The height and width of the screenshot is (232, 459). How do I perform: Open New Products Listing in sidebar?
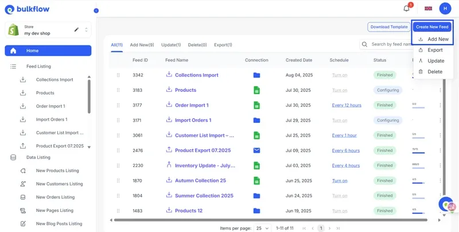pos(57,171)
